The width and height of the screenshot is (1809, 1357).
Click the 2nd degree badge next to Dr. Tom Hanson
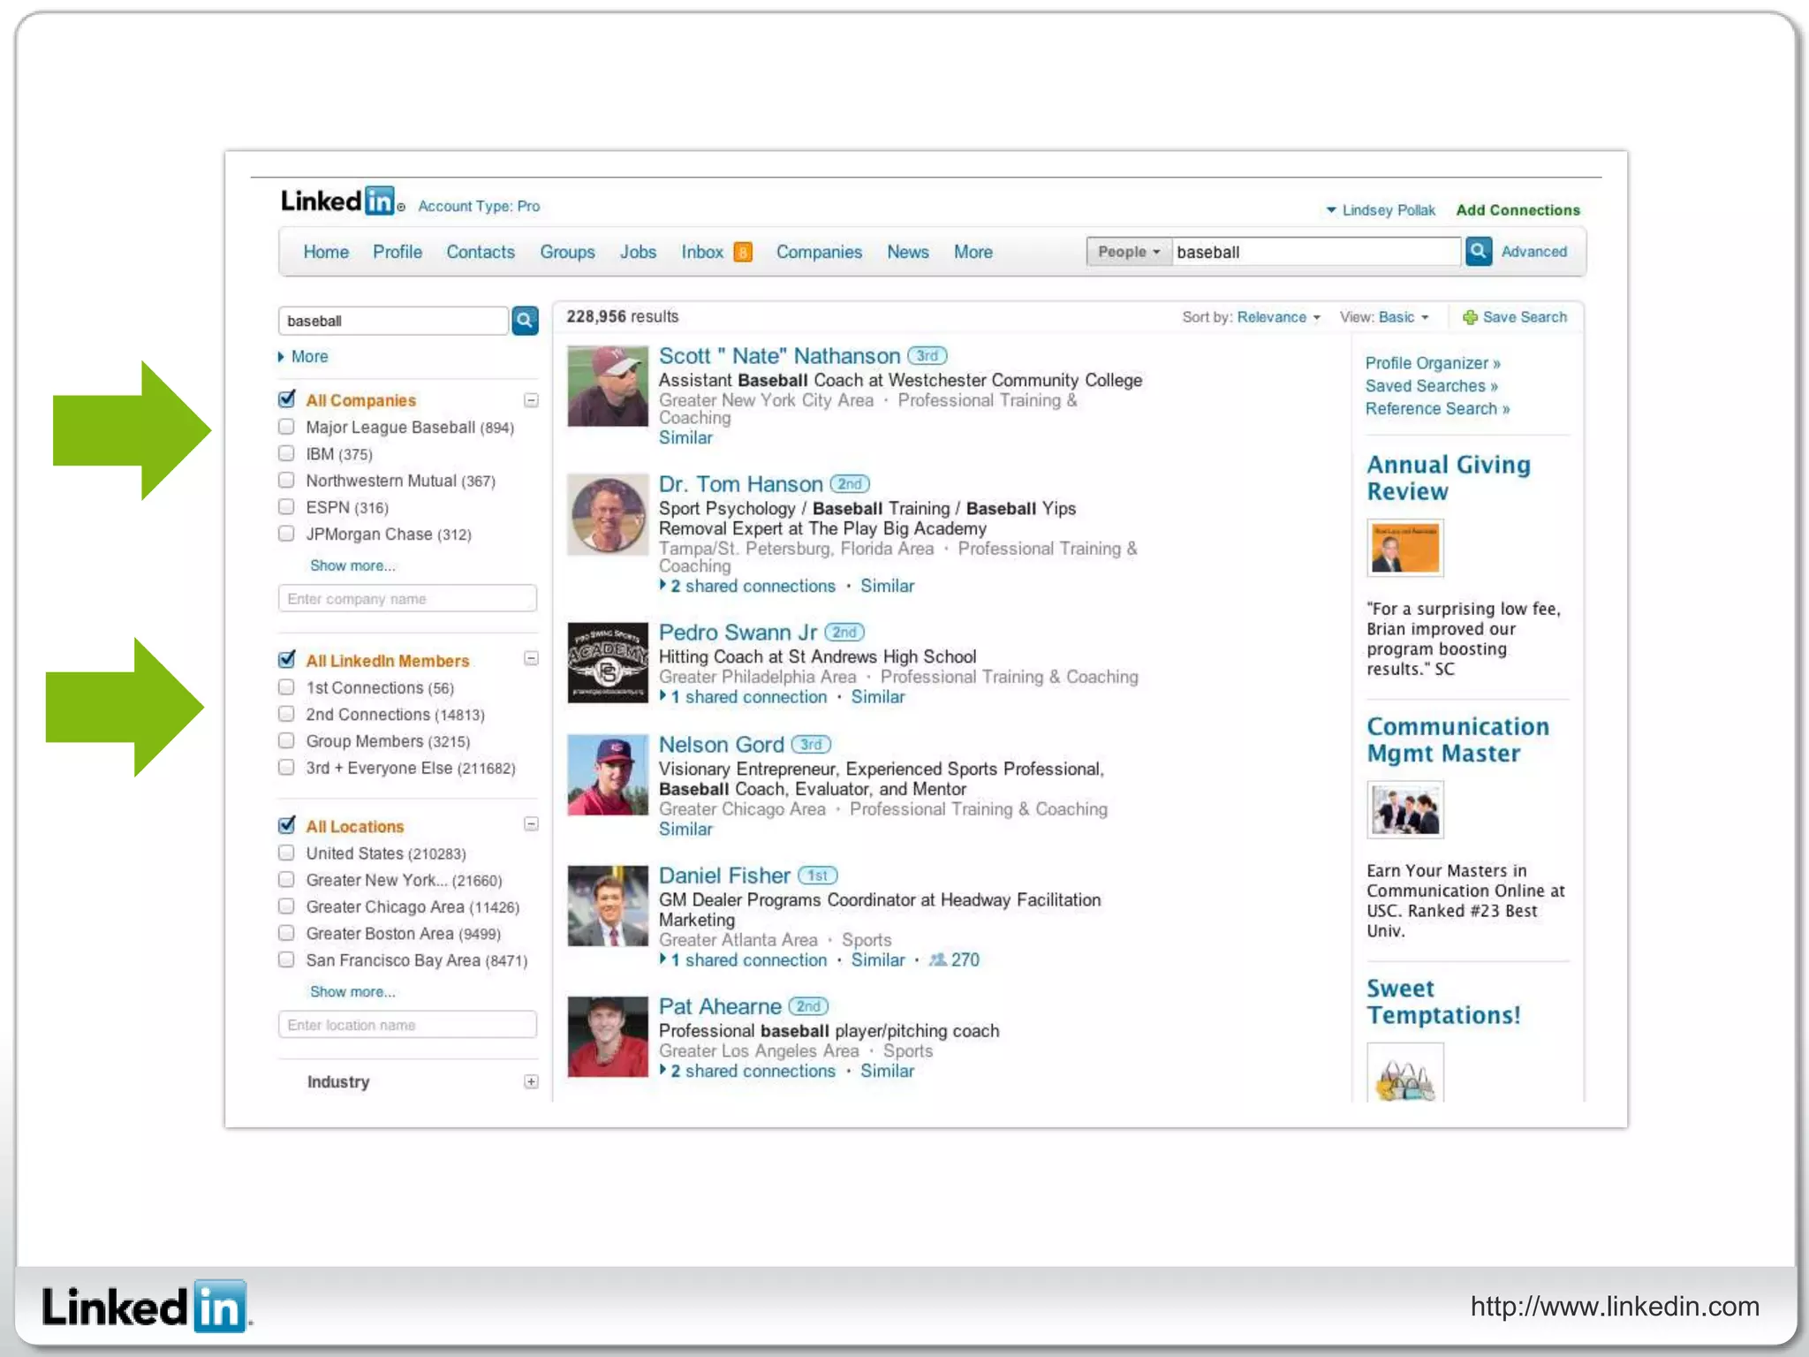[x=850, y=484]
